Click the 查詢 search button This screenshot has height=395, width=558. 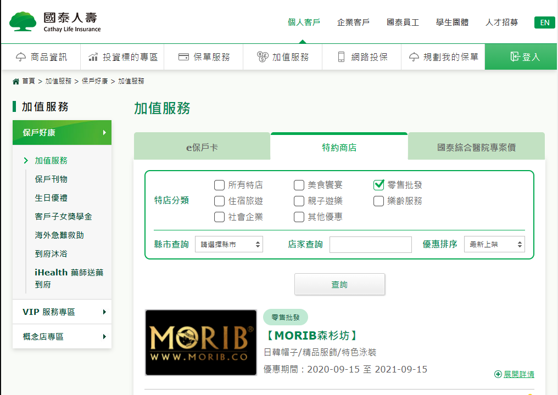pos(339,284)
